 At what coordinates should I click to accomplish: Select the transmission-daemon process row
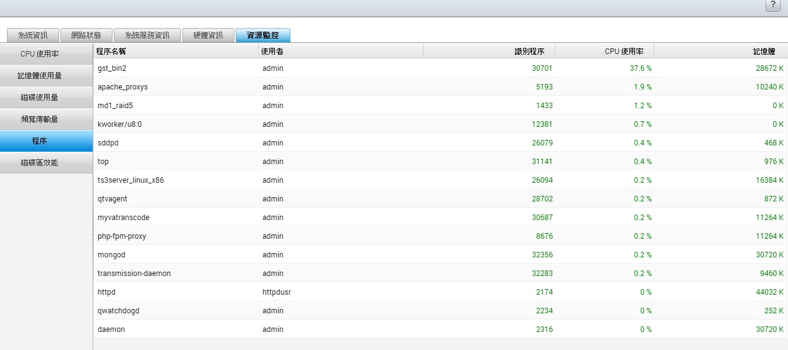(440, 273)
